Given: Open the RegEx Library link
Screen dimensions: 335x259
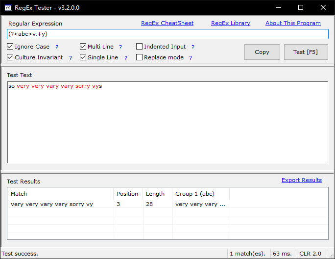Looking at the screenshot, I should pos(230,23).
